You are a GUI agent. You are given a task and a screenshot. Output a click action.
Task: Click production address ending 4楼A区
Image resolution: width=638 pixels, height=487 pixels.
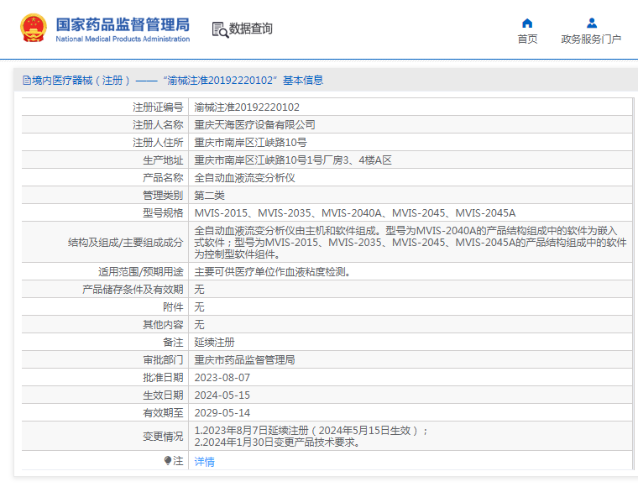(x=293, y=160)
